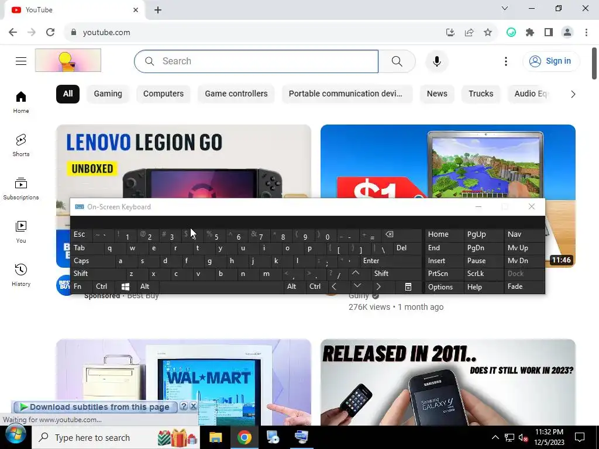The image size is (599, 449).
Task: Click the YouTube doodle logo
Action: coord(68,60)
